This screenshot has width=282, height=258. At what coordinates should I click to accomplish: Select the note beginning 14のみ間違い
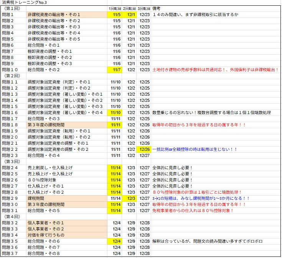click(196, 15)
